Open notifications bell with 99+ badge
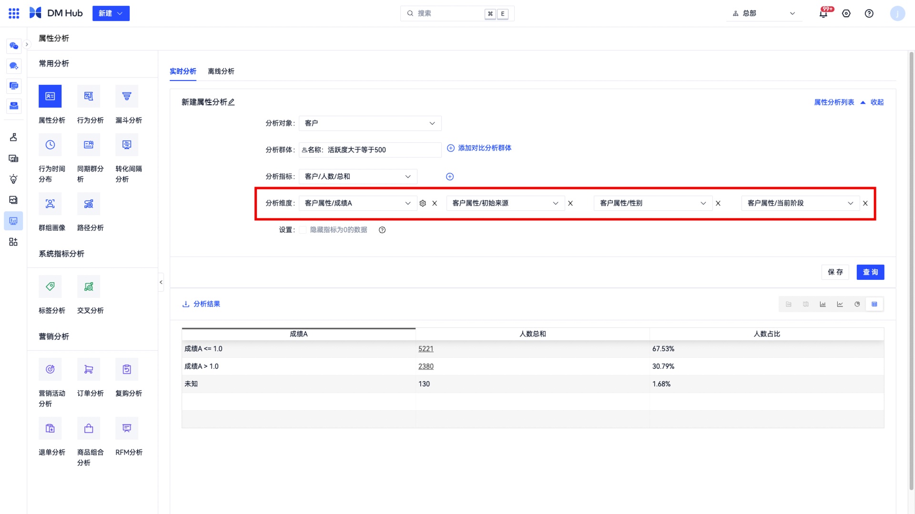The width and height of the screenshot is (915, 514). pyautogui.click(x=823, y=13)
